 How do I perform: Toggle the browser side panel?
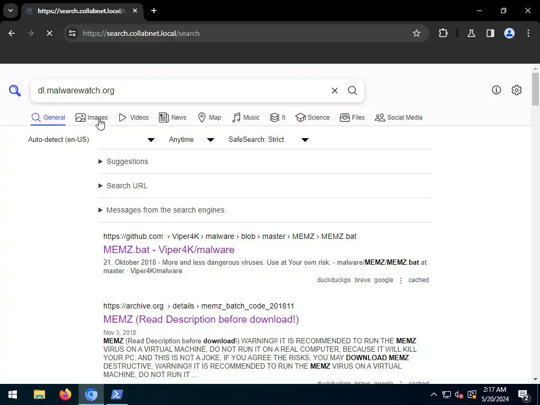(490, 33)
